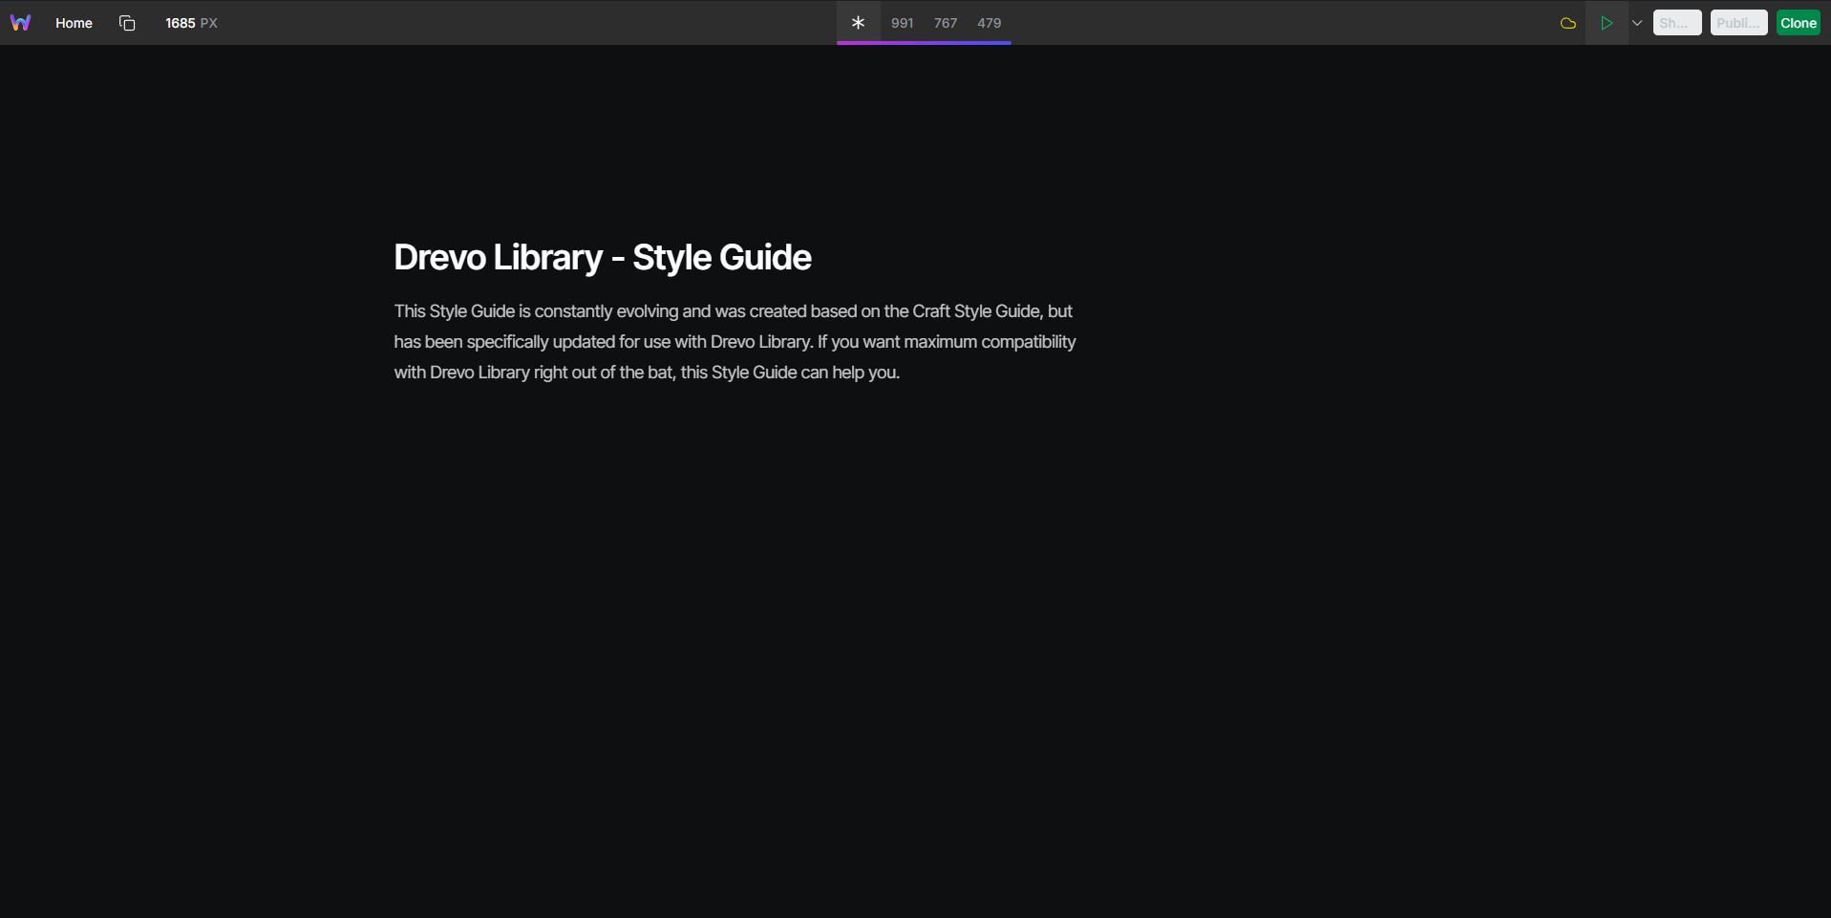Open the Webstudio logo menu
The image size is (1831, 918).
click(x=20, y=23)
